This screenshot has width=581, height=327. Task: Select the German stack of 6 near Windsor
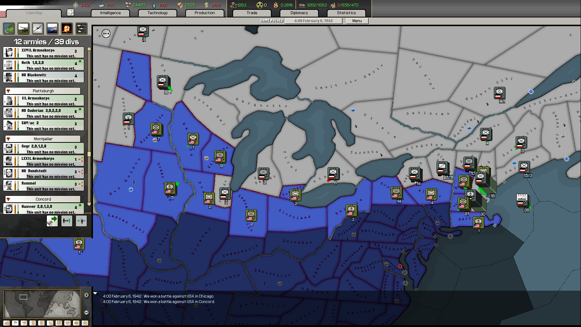(333, 174)
